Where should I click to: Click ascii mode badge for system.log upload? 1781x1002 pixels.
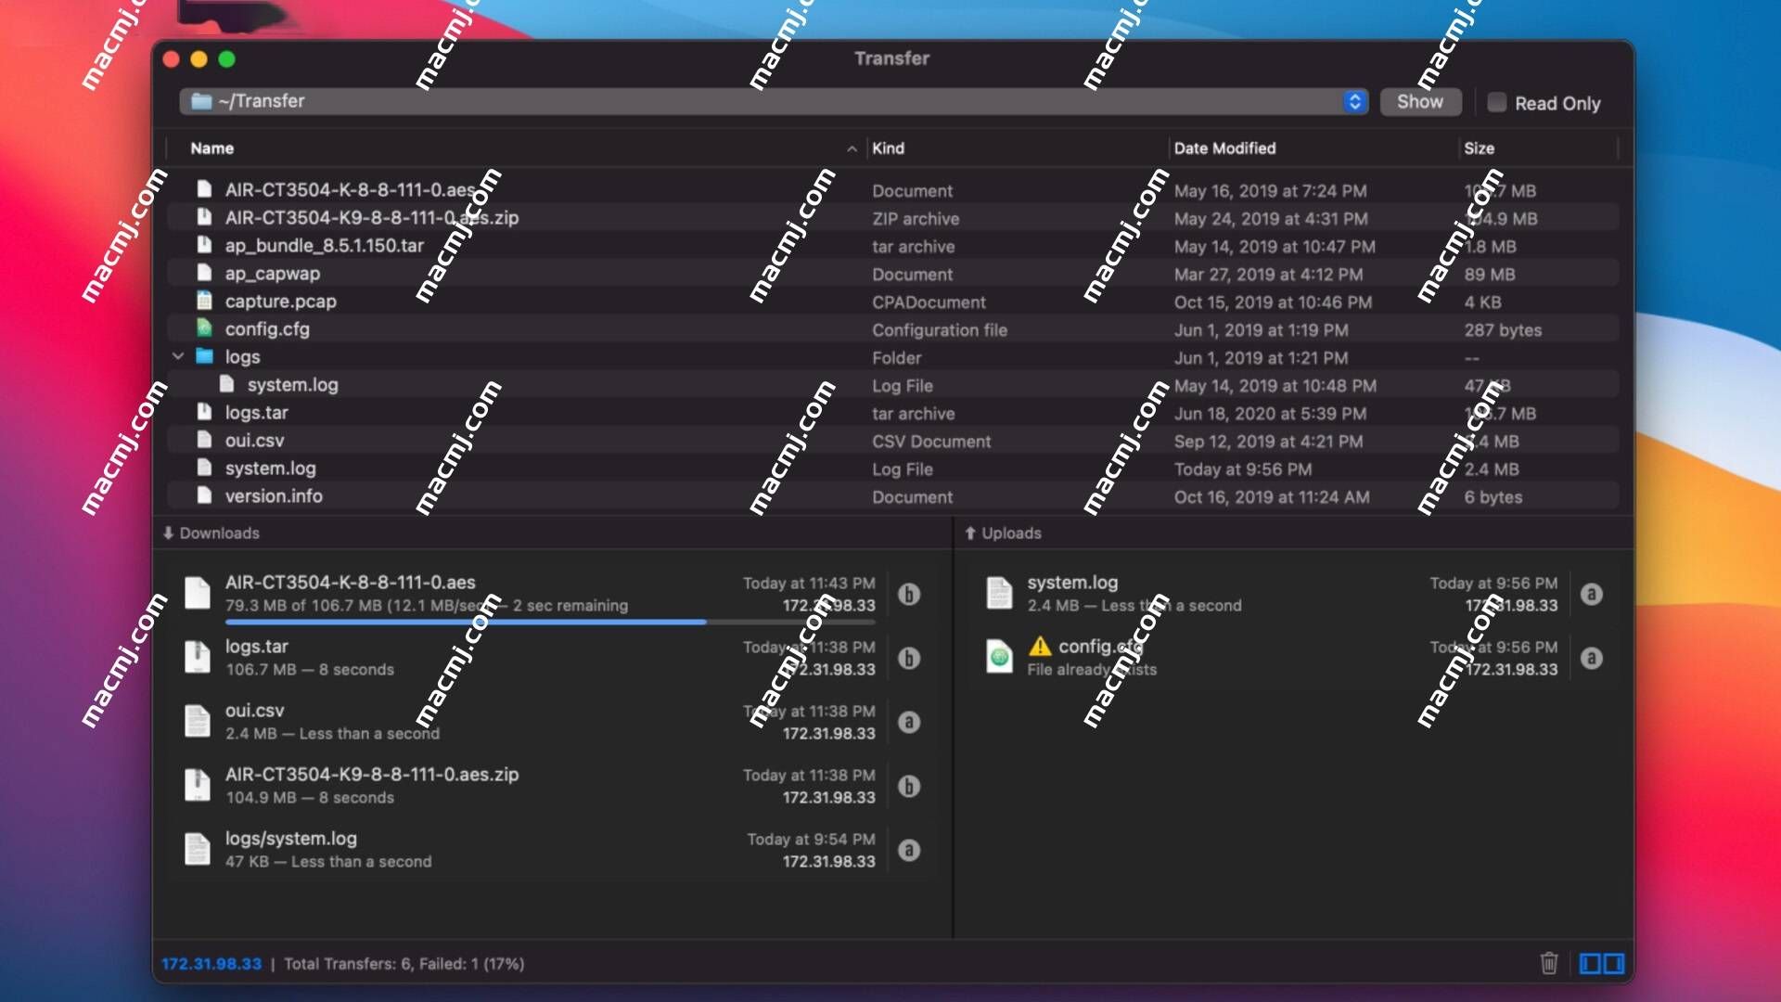(x=1592, y=594)
